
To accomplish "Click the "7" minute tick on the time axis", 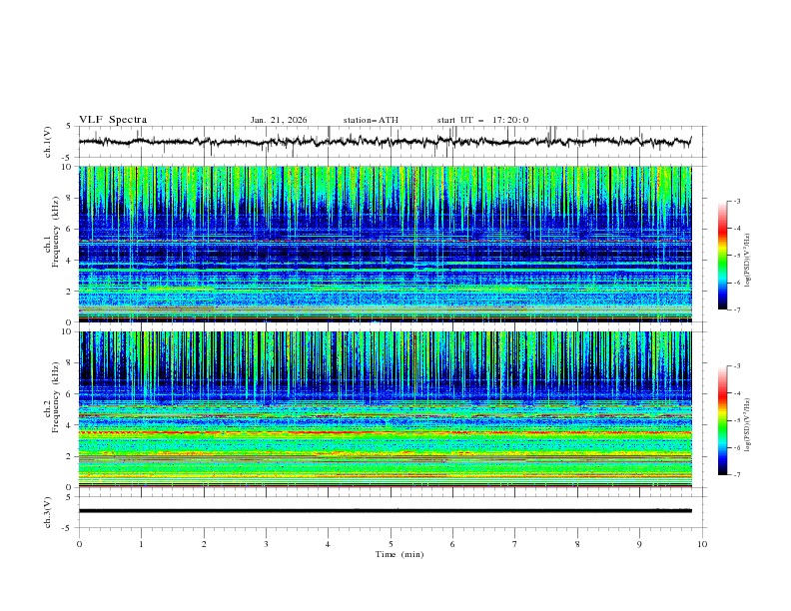I will click(x=515, y=544).
